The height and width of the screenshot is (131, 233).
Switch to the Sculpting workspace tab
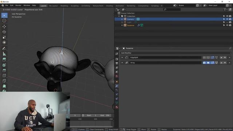[x=75, y=6]
